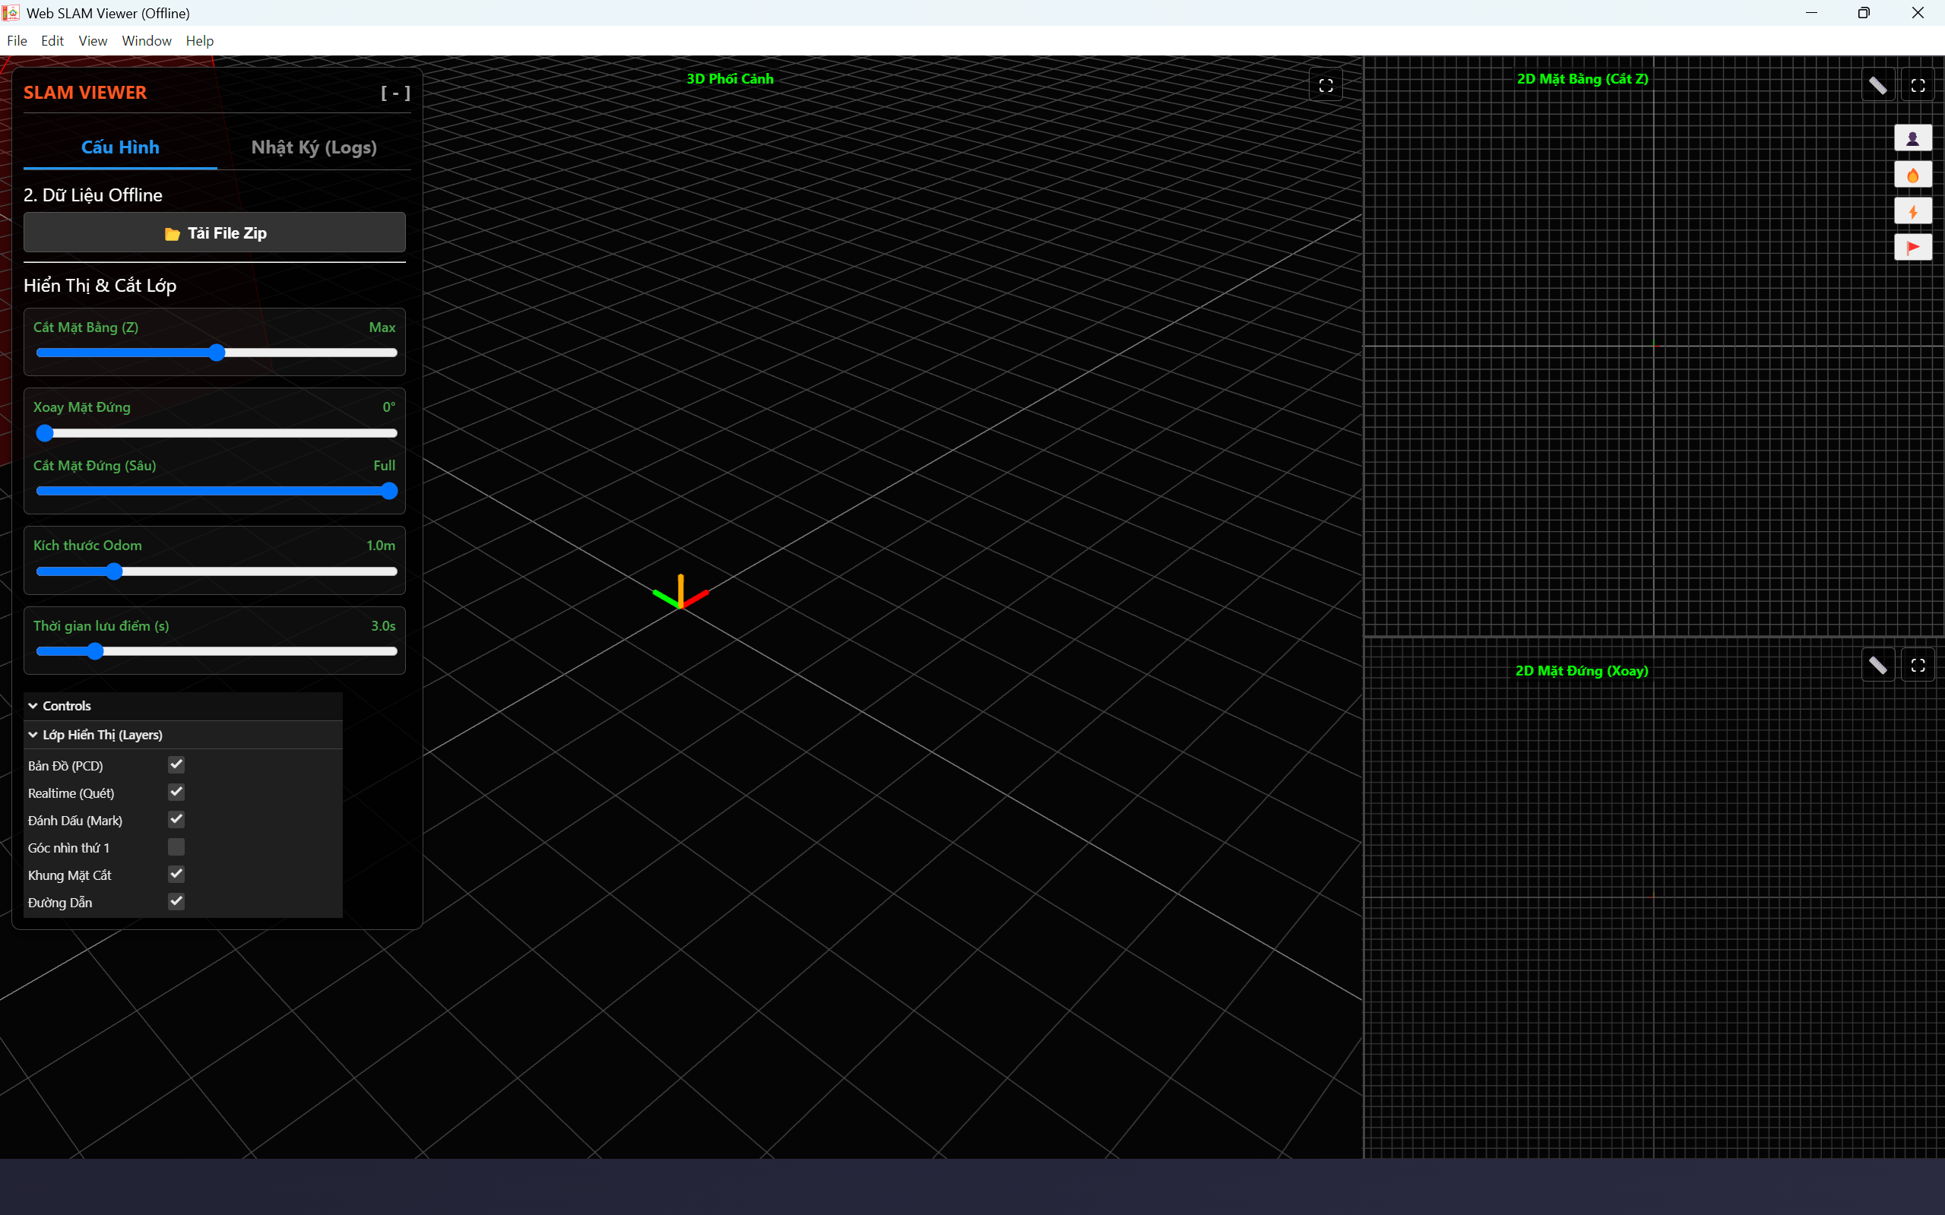Switch to the Nhật Ký (Logs) tab
Image resolution: width=1945 pixels, height=1215 pixels.
click(x=314, y=148)
